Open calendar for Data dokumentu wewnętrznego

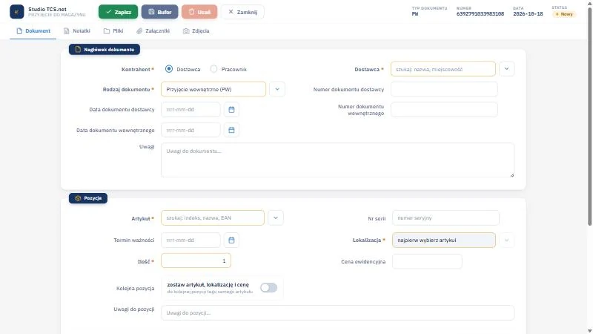coord(231,130)
